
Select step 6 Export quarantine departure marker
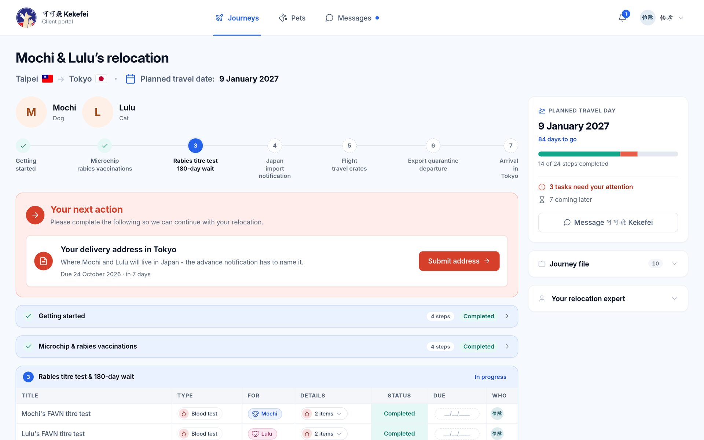[433, 146]
